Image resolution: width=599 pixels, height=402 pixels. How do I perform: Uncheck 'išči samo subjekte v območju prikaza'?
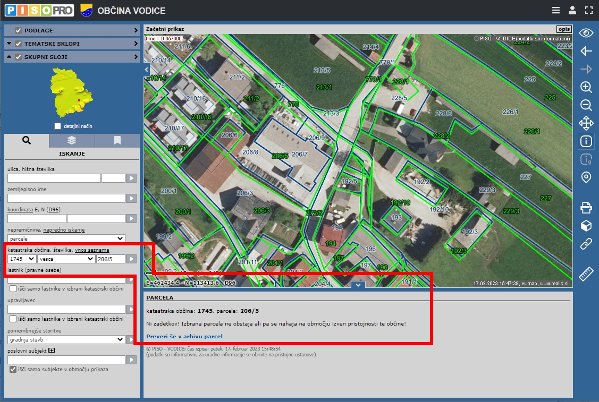click(13, 369)
